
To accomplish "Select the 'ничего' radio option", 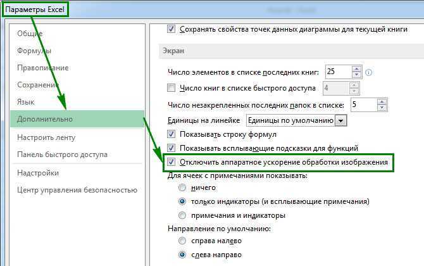I will [x=182, y=187].
